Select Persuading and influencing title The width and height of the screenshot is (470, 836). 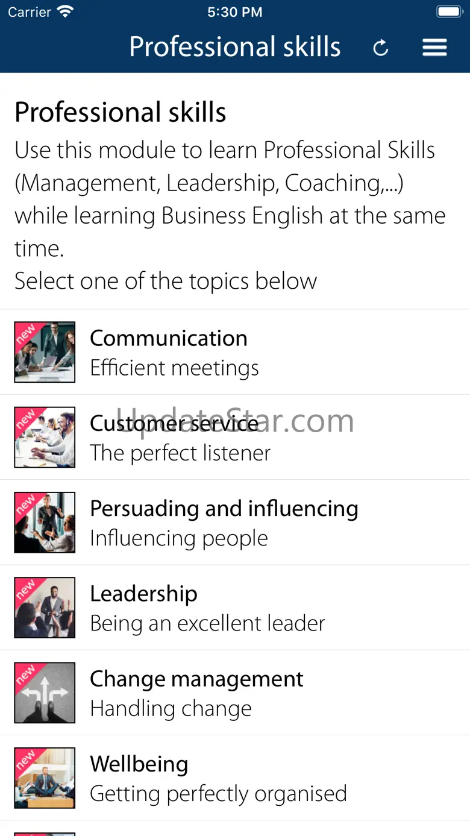(x=224, y=509)
